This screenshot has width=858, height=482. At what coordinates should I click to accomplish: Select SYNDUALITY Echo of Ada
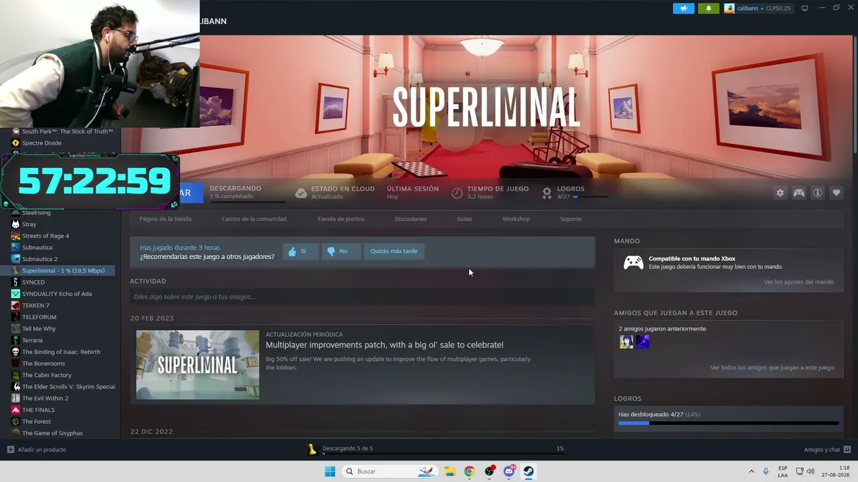(x=57, y=294)
